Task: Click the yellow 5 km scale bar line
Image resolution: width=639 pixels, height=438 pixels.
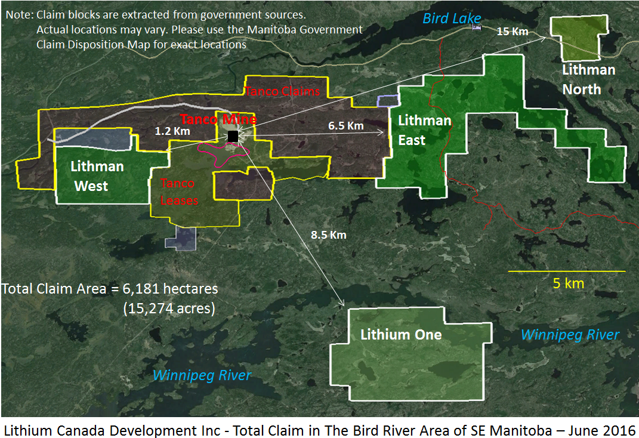Action: click(567, 271)
